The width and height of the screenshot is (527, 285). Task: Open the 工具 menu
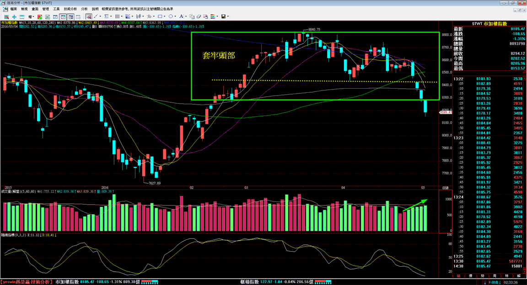(x=56, y=9)
